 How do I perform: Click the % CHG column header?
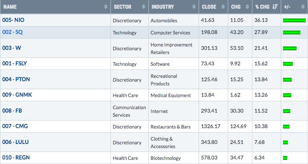click(262, 7)
